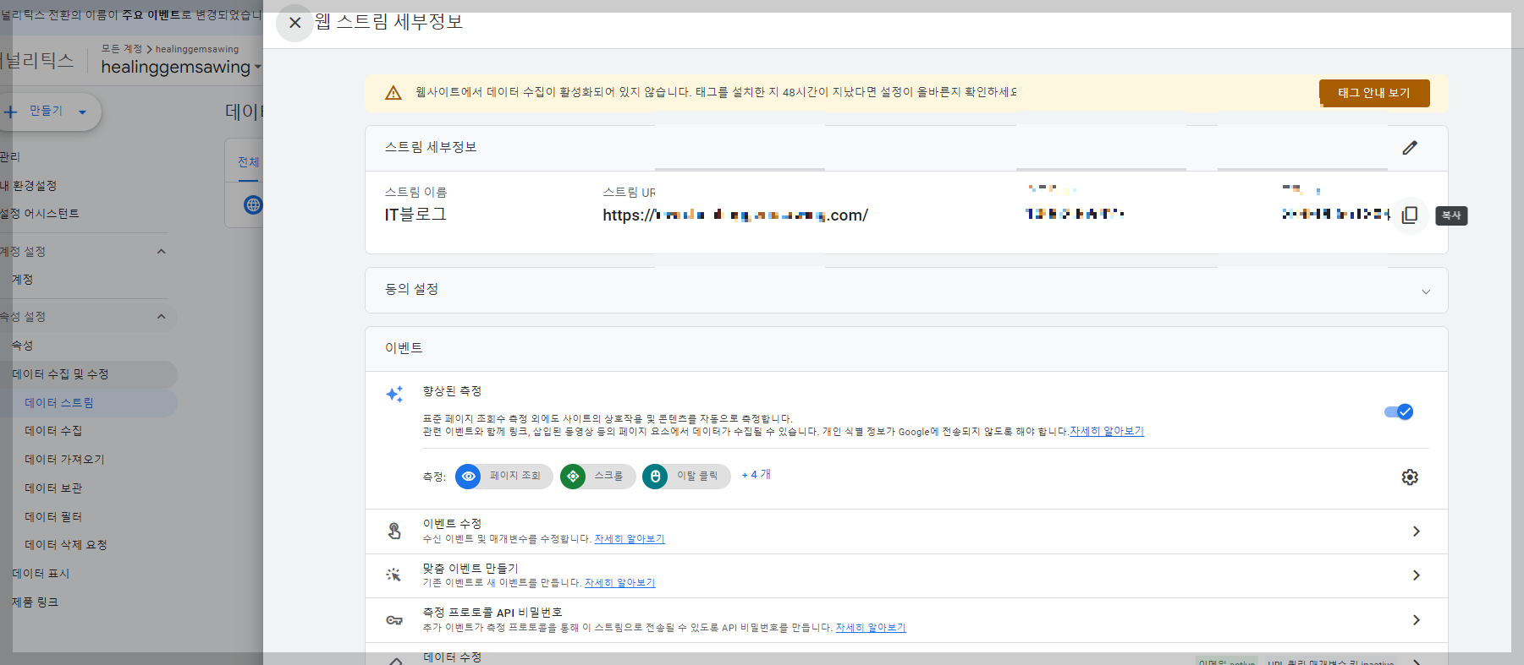Select 데이터 필터 in the sidebar

point(53,517)
